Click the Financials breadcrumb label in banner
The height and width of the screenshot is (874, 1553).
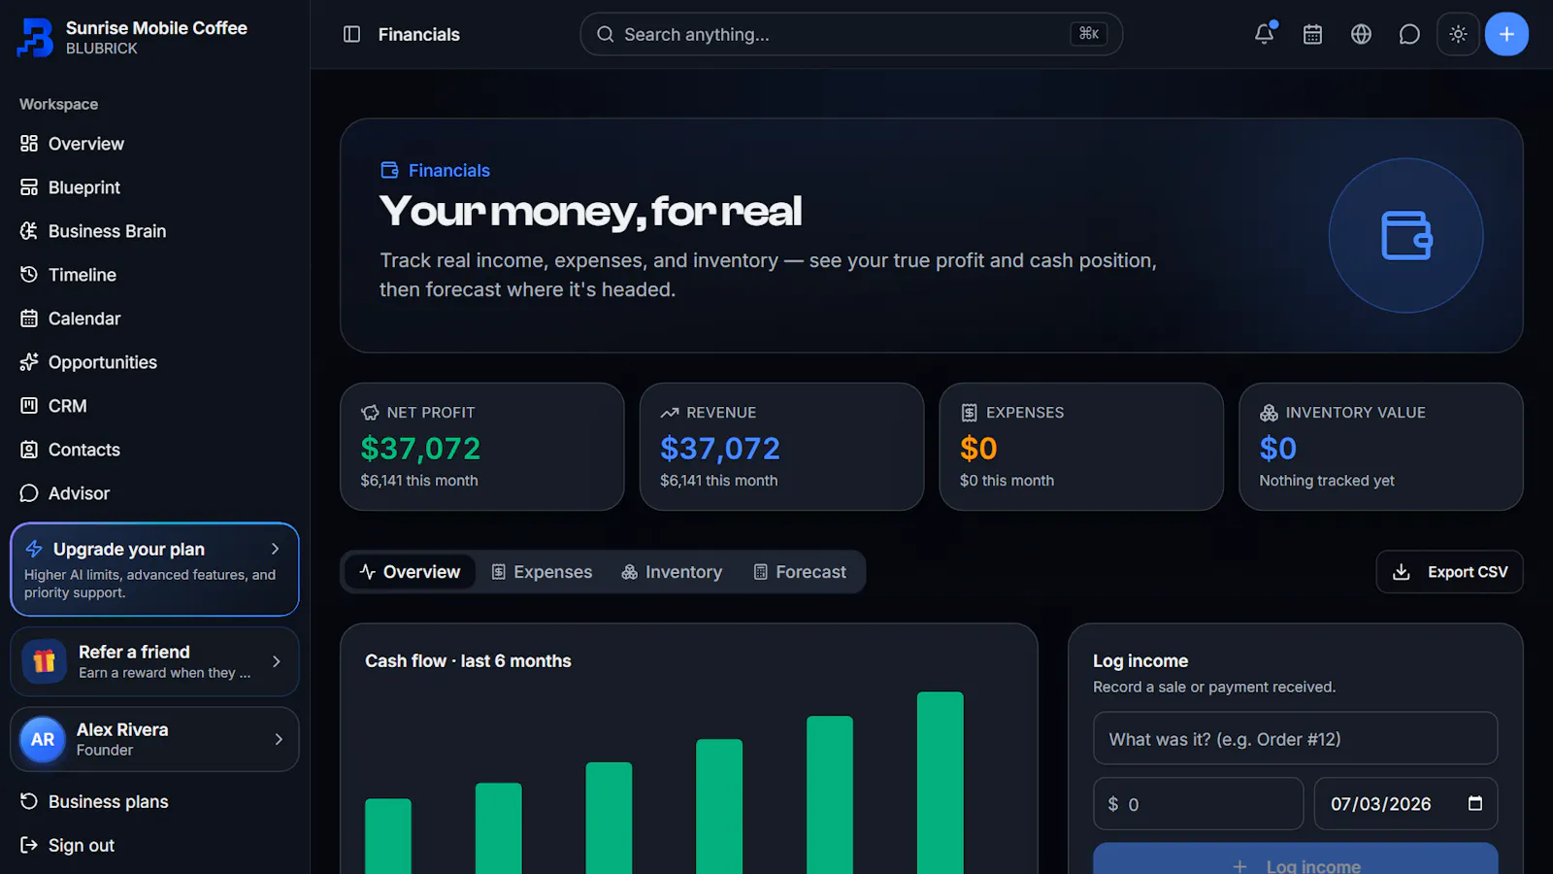(448, 170)
